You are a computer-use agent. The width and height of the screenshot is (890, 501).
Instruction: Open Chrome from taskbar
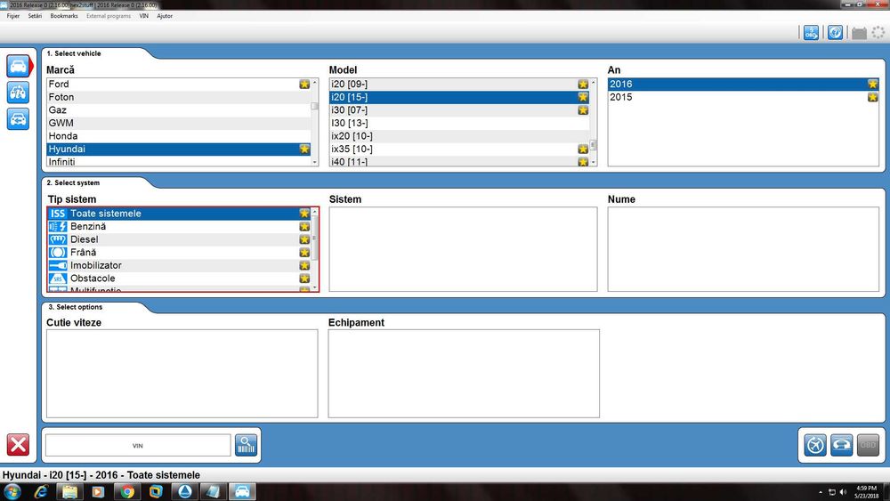tap(127, 491)
